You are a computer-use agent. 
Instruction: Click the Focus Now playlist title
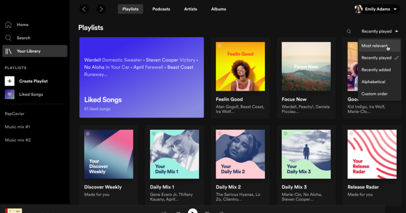click(x=294, y=99)
